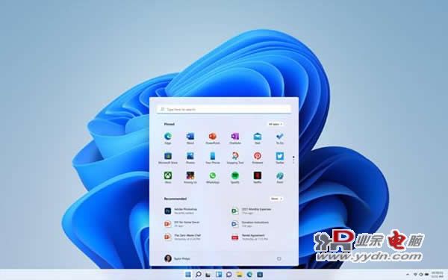The image size is (448, 280).
Task: Open The Zero-Waste Chef presentation
Action: pyautogui.click(x=183, y=237)
